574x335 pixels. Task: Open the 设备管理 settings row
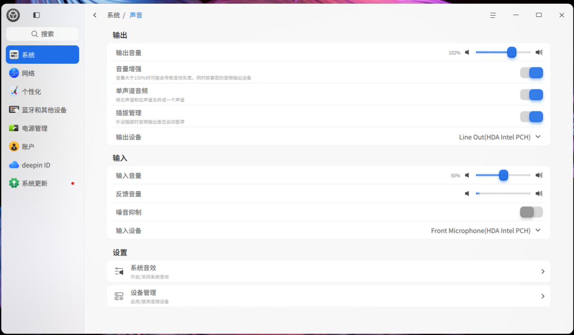(x=329, y=296)
